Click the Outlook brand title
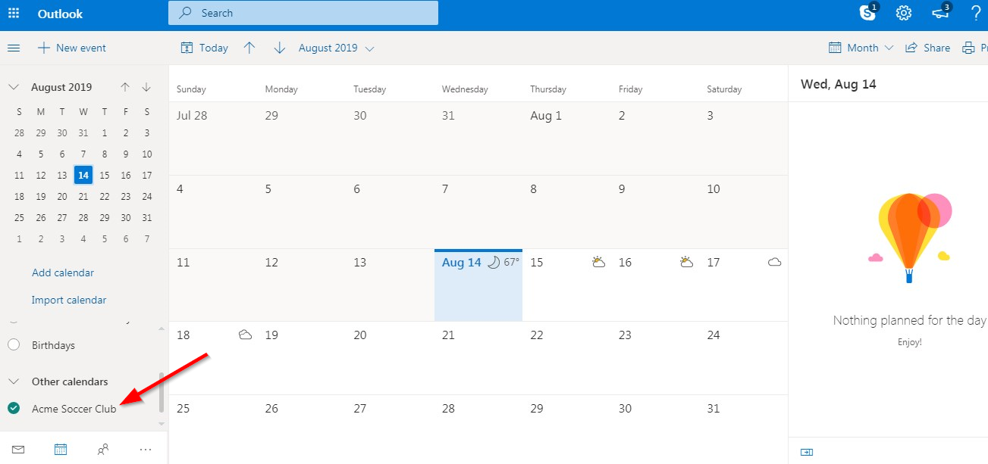 (61, 14)
